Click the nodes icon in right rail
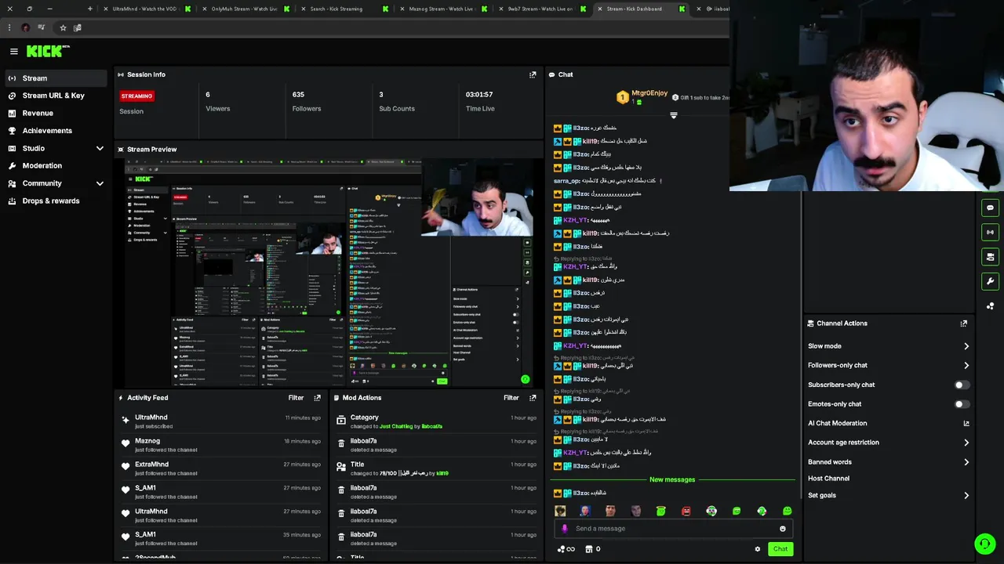 (x=990, y=306)
